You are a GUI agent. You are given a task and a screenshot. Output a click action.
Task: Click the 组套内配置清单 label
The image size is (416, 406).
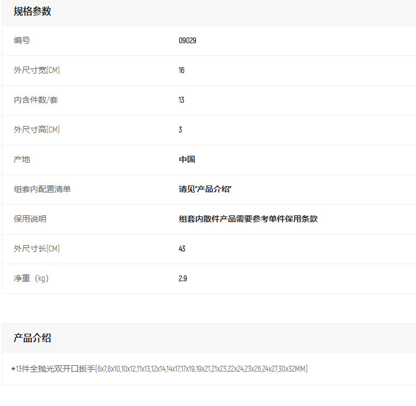click(43, 190)
